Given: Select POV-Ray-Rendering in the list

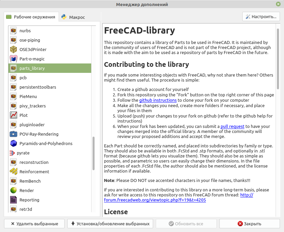Looking at the screenshot, I should 50,134.
